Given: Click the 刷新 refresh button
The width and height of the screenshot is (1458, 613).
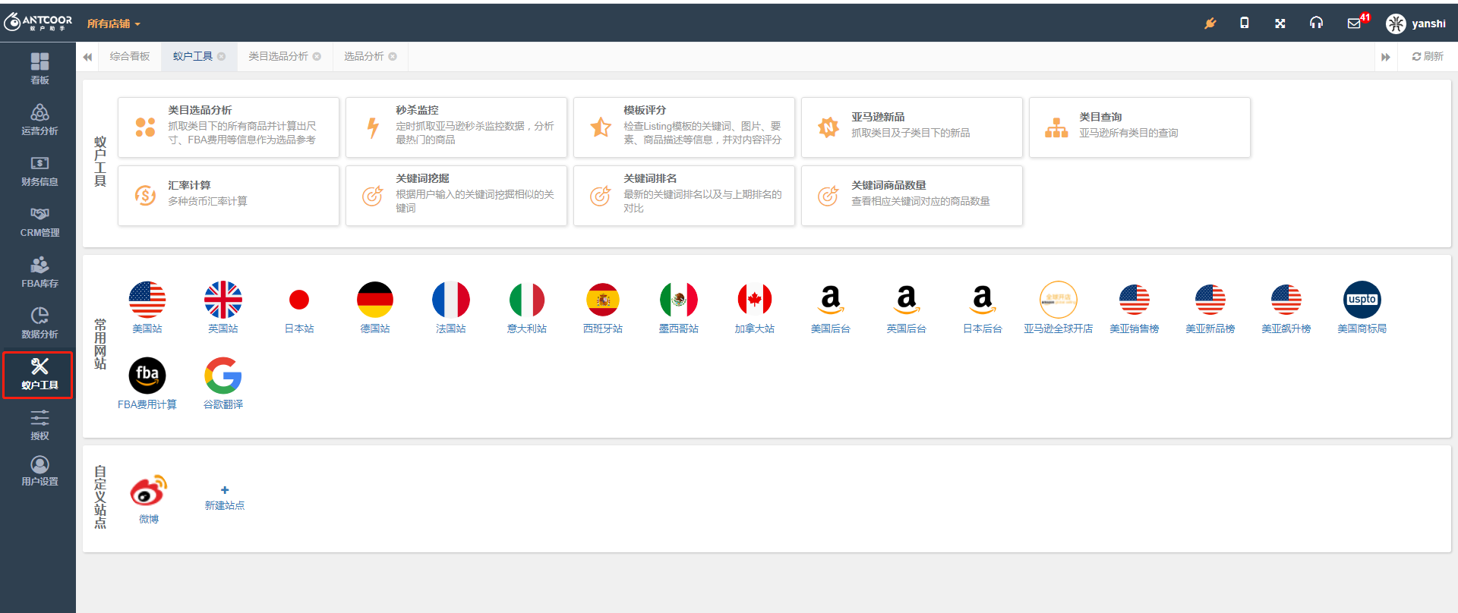Looking at the screenshot, I should 1428,56.
